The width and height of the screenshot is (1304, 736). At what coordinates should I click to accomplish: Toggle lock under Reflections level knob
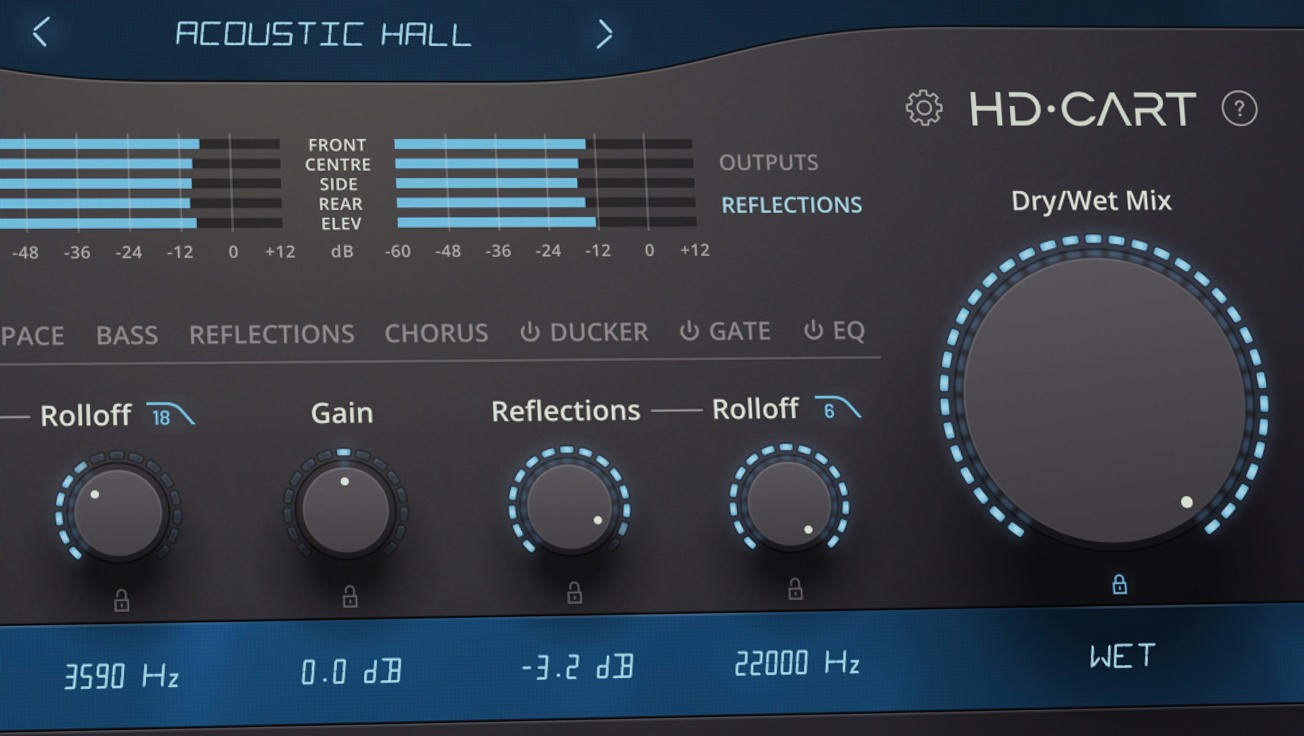tap(574, 593)
